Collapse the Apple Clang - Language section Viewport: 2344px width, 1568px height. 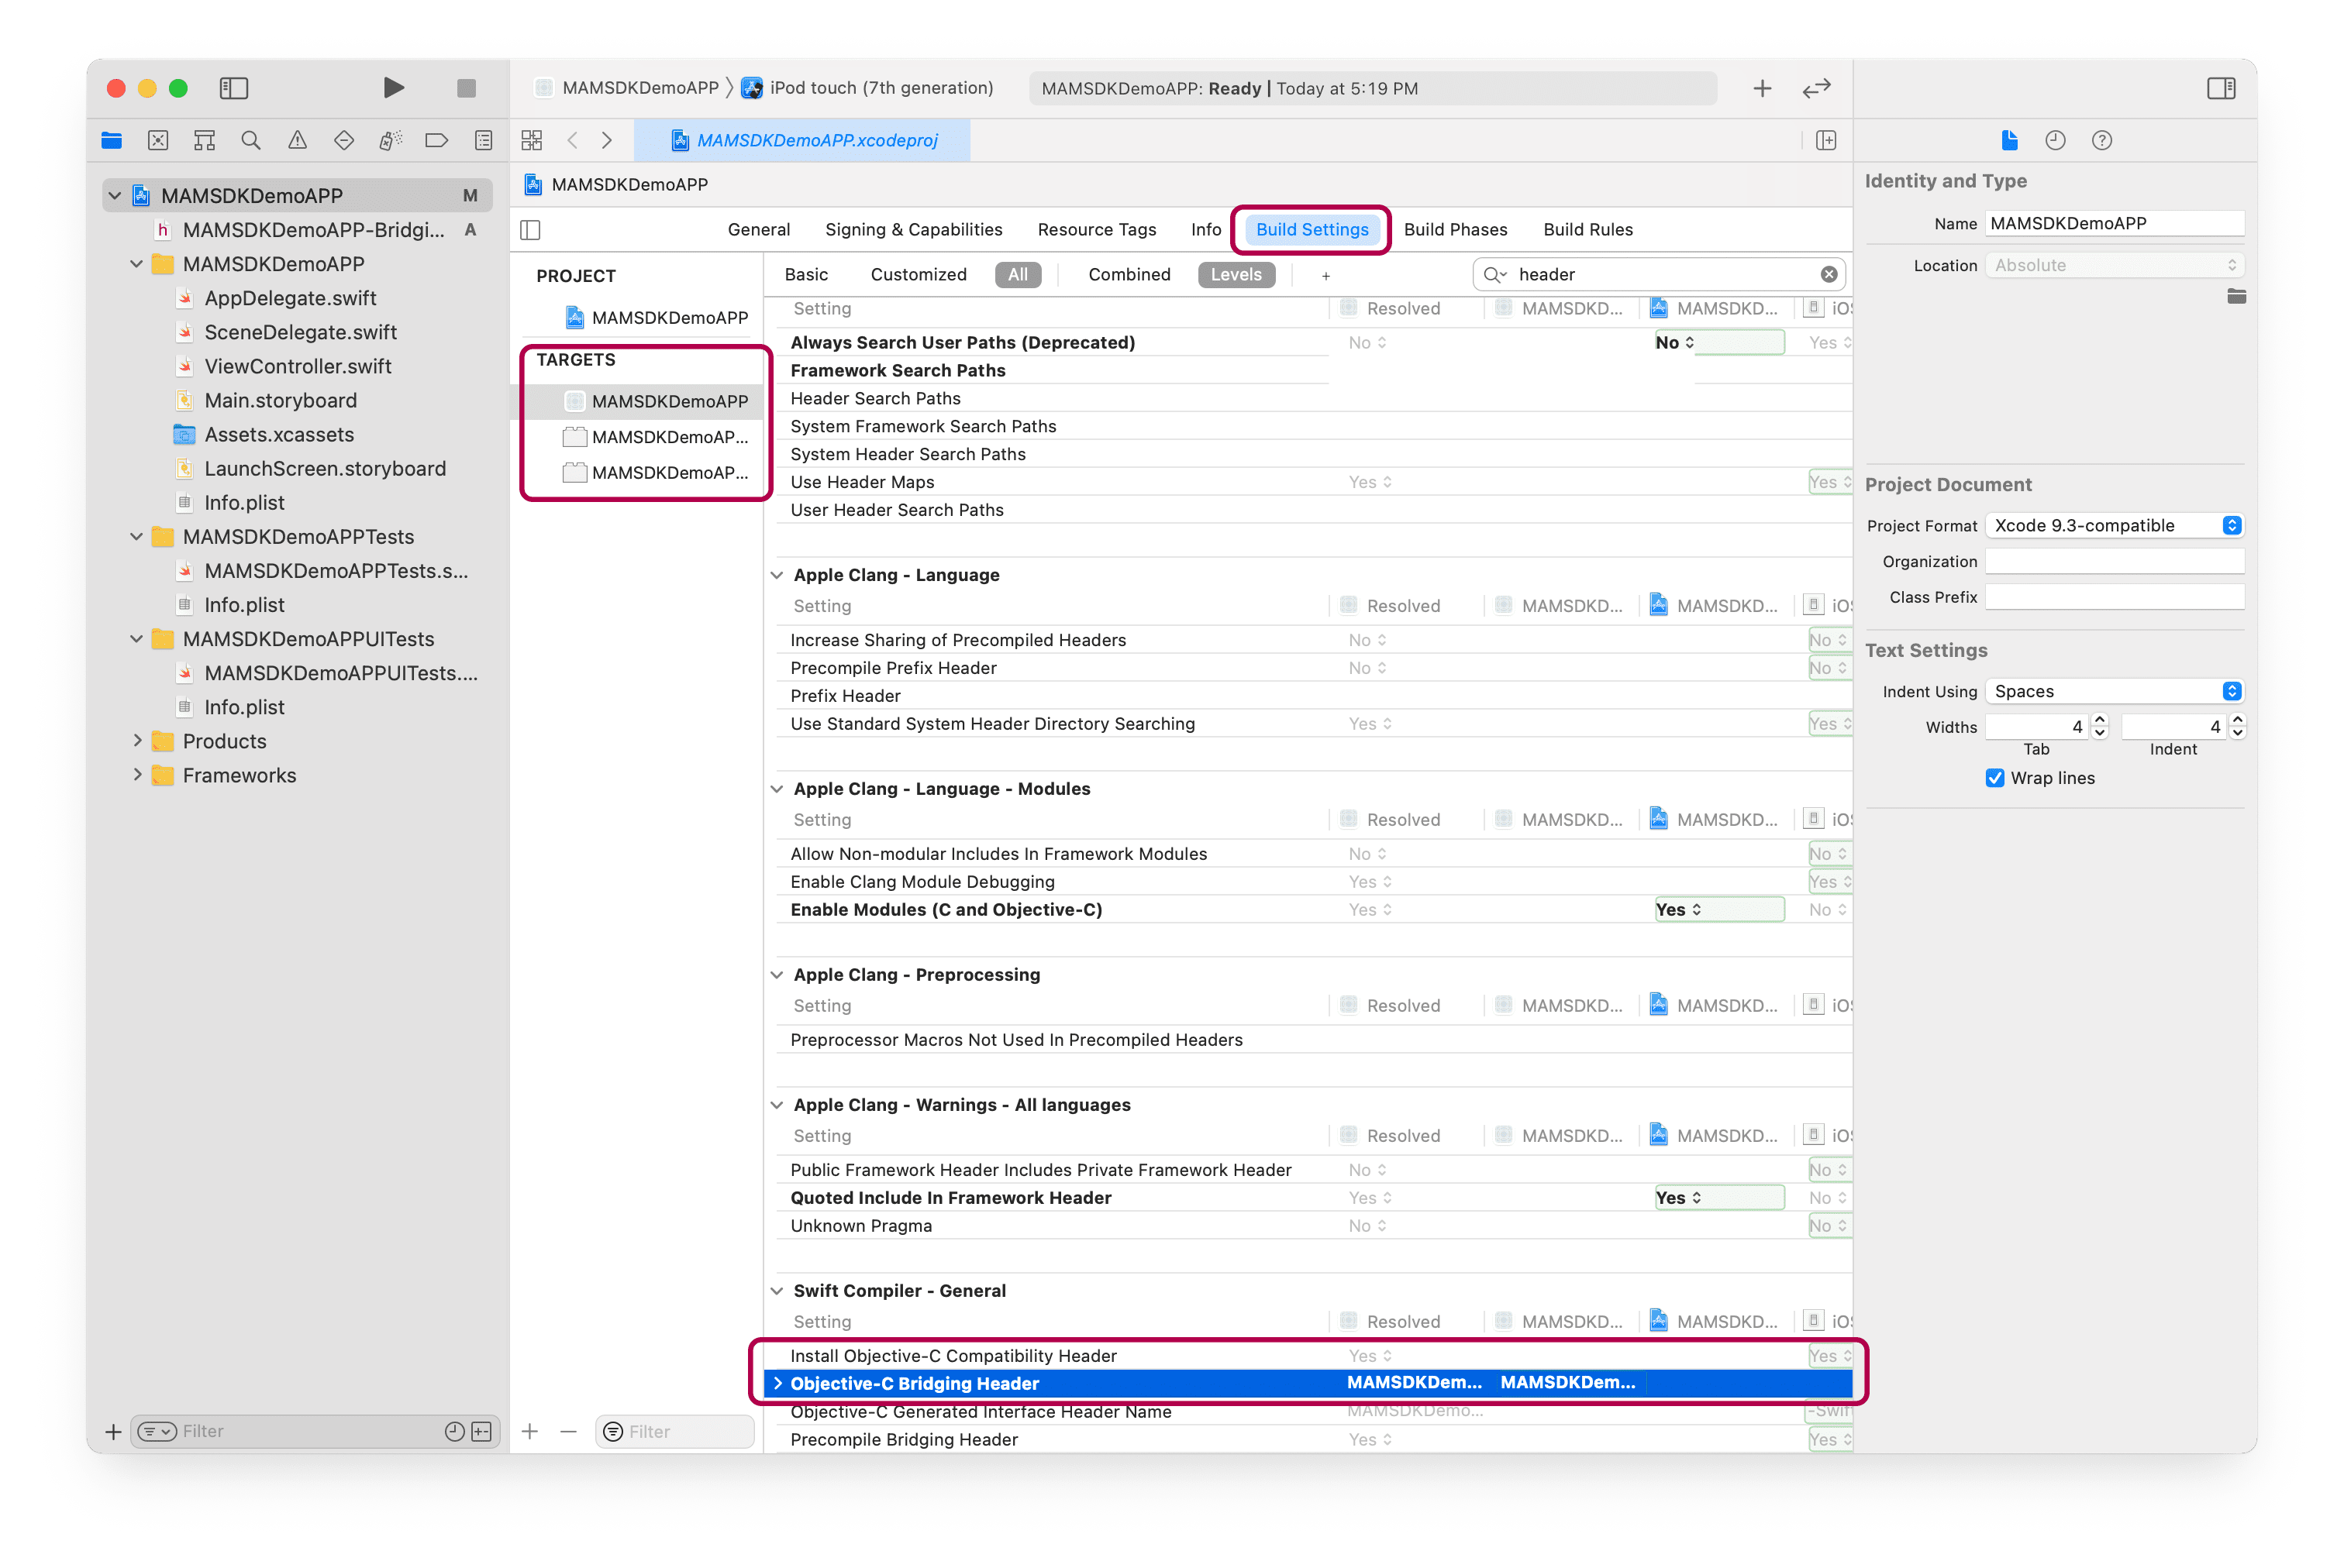(x=777, y=575)
